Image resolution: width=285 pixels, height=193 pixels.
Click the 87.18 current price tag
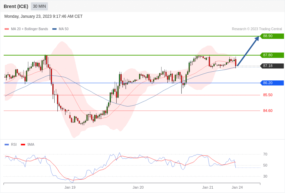272,66
